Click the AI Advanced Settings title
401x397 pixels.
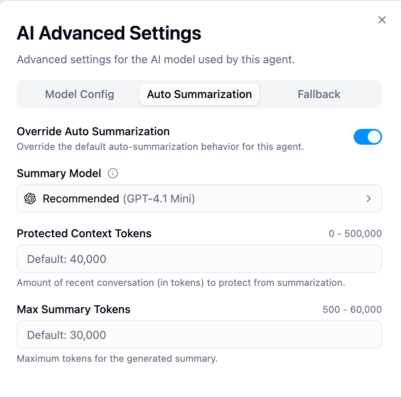tap(109, 34)
